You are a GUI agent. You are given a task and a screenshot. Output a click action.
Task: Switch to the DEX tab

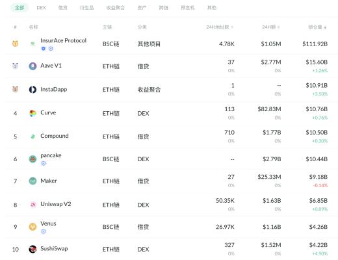point(41,8)
